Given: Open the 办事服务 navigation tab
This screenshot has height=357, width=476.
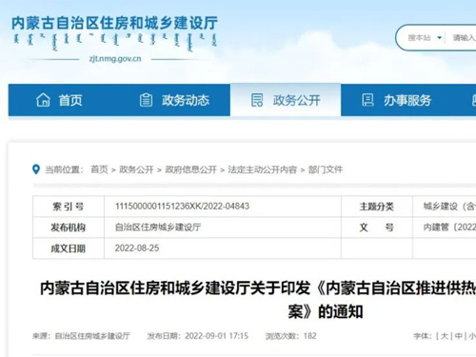Looking at the screenshot, I should (x=397, y=100).
